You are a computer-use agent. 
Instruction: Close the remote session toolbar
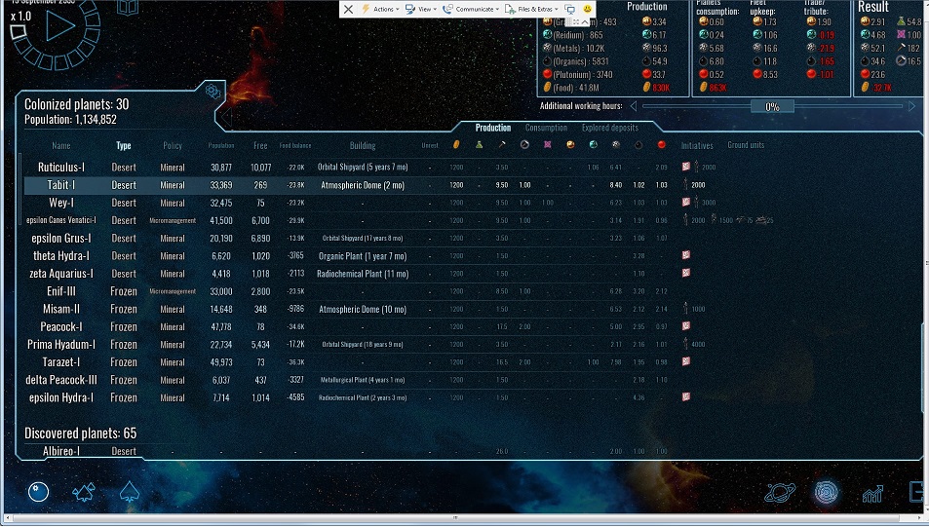348,9
